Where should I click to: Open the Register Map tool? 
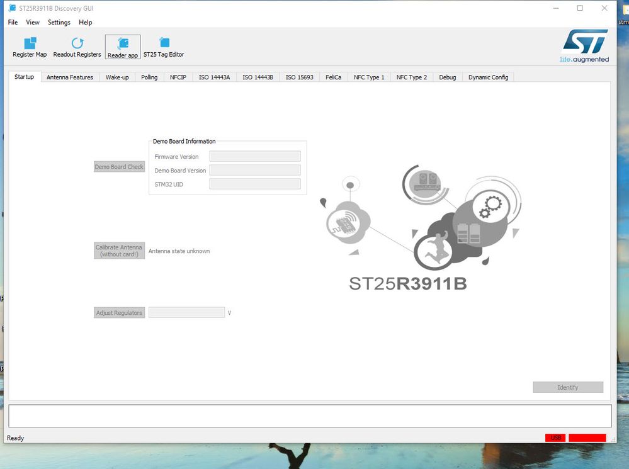30,47
